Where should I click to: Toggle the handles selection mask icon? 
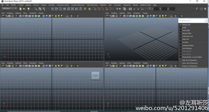pyautogui.click(x=53, y=9)
